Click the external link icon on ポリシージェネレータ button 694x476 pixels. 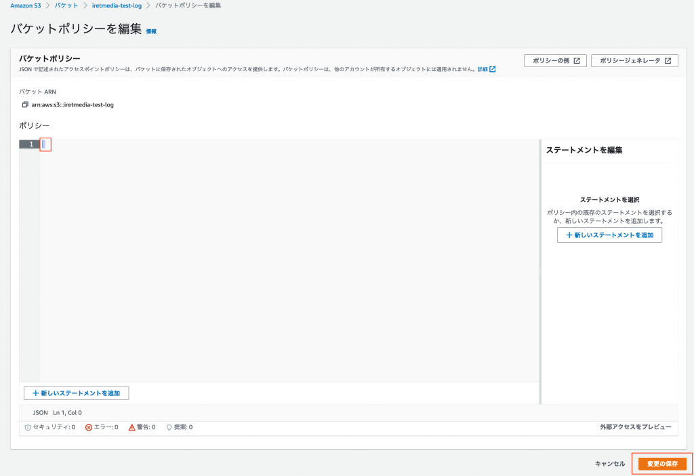click(667, 60)
